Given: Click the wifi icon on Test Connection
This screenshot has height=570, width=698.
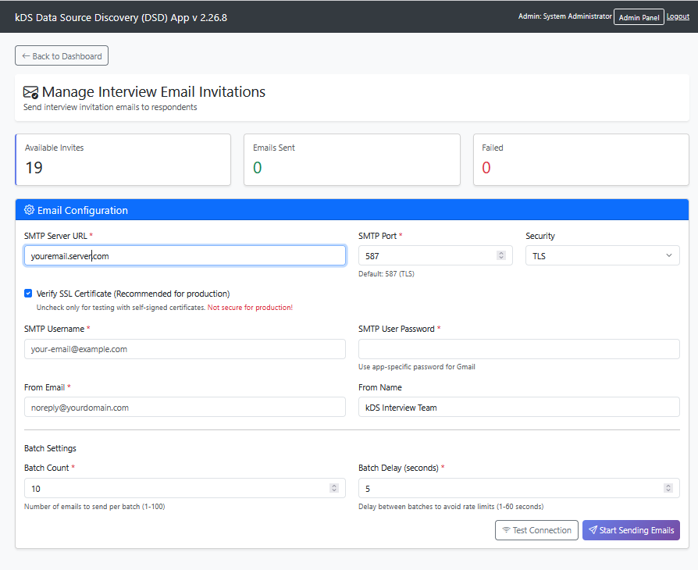Looking at the screenshot, I should click(506, 530).
